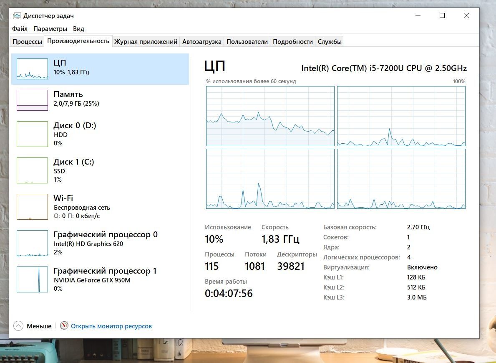The image size is (496, 363).
Task: Minimize the Диспетчер задач window
Action: tap(418, 15)
